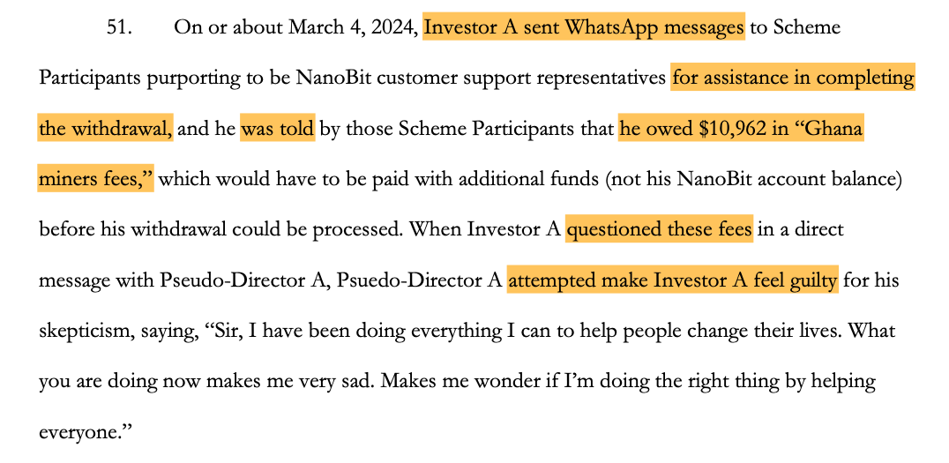Viewport: 949px width, 463px height.
Task: Click the paragraph number 51.
Action: (x=119, y=28)
